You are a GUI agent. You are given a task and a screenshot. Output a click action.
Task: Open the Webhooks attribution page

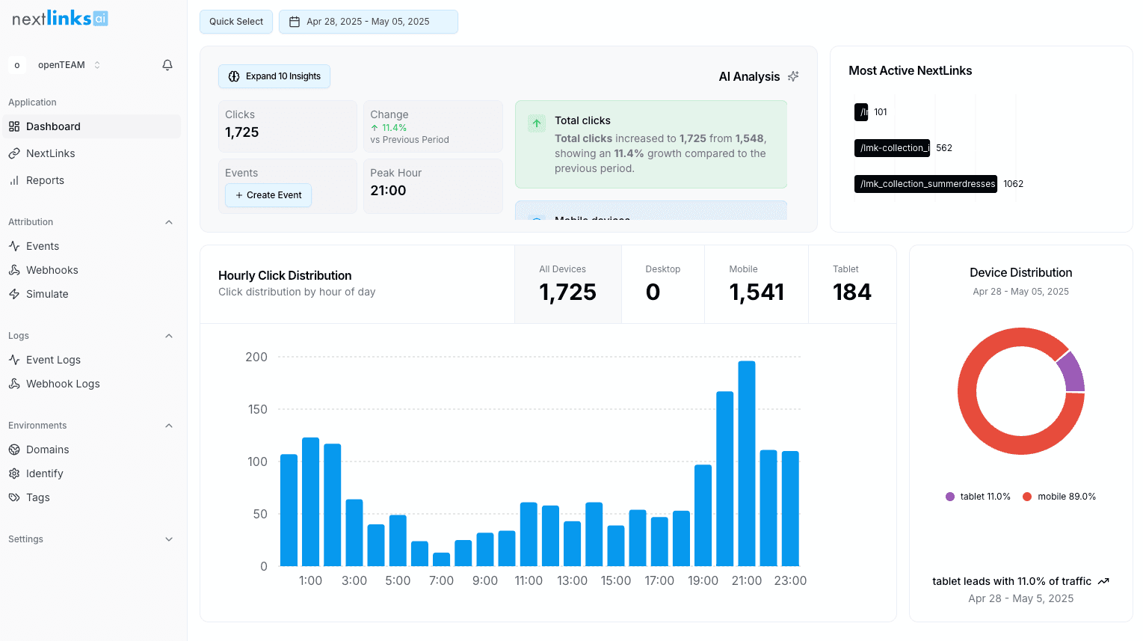pos(52,269)
